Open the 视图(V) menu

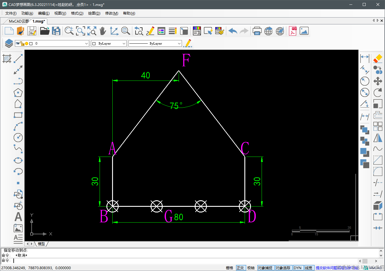[60, 13]
